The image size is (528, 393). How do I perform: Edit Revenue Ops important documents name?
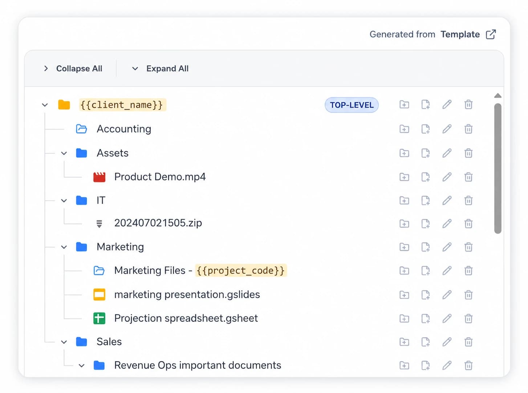tap(447, 365)
